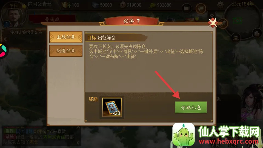Open the megaphone announcement icon
Image resolution: width=263 pixels, height=148 pixels.
(x=201, y=8)
